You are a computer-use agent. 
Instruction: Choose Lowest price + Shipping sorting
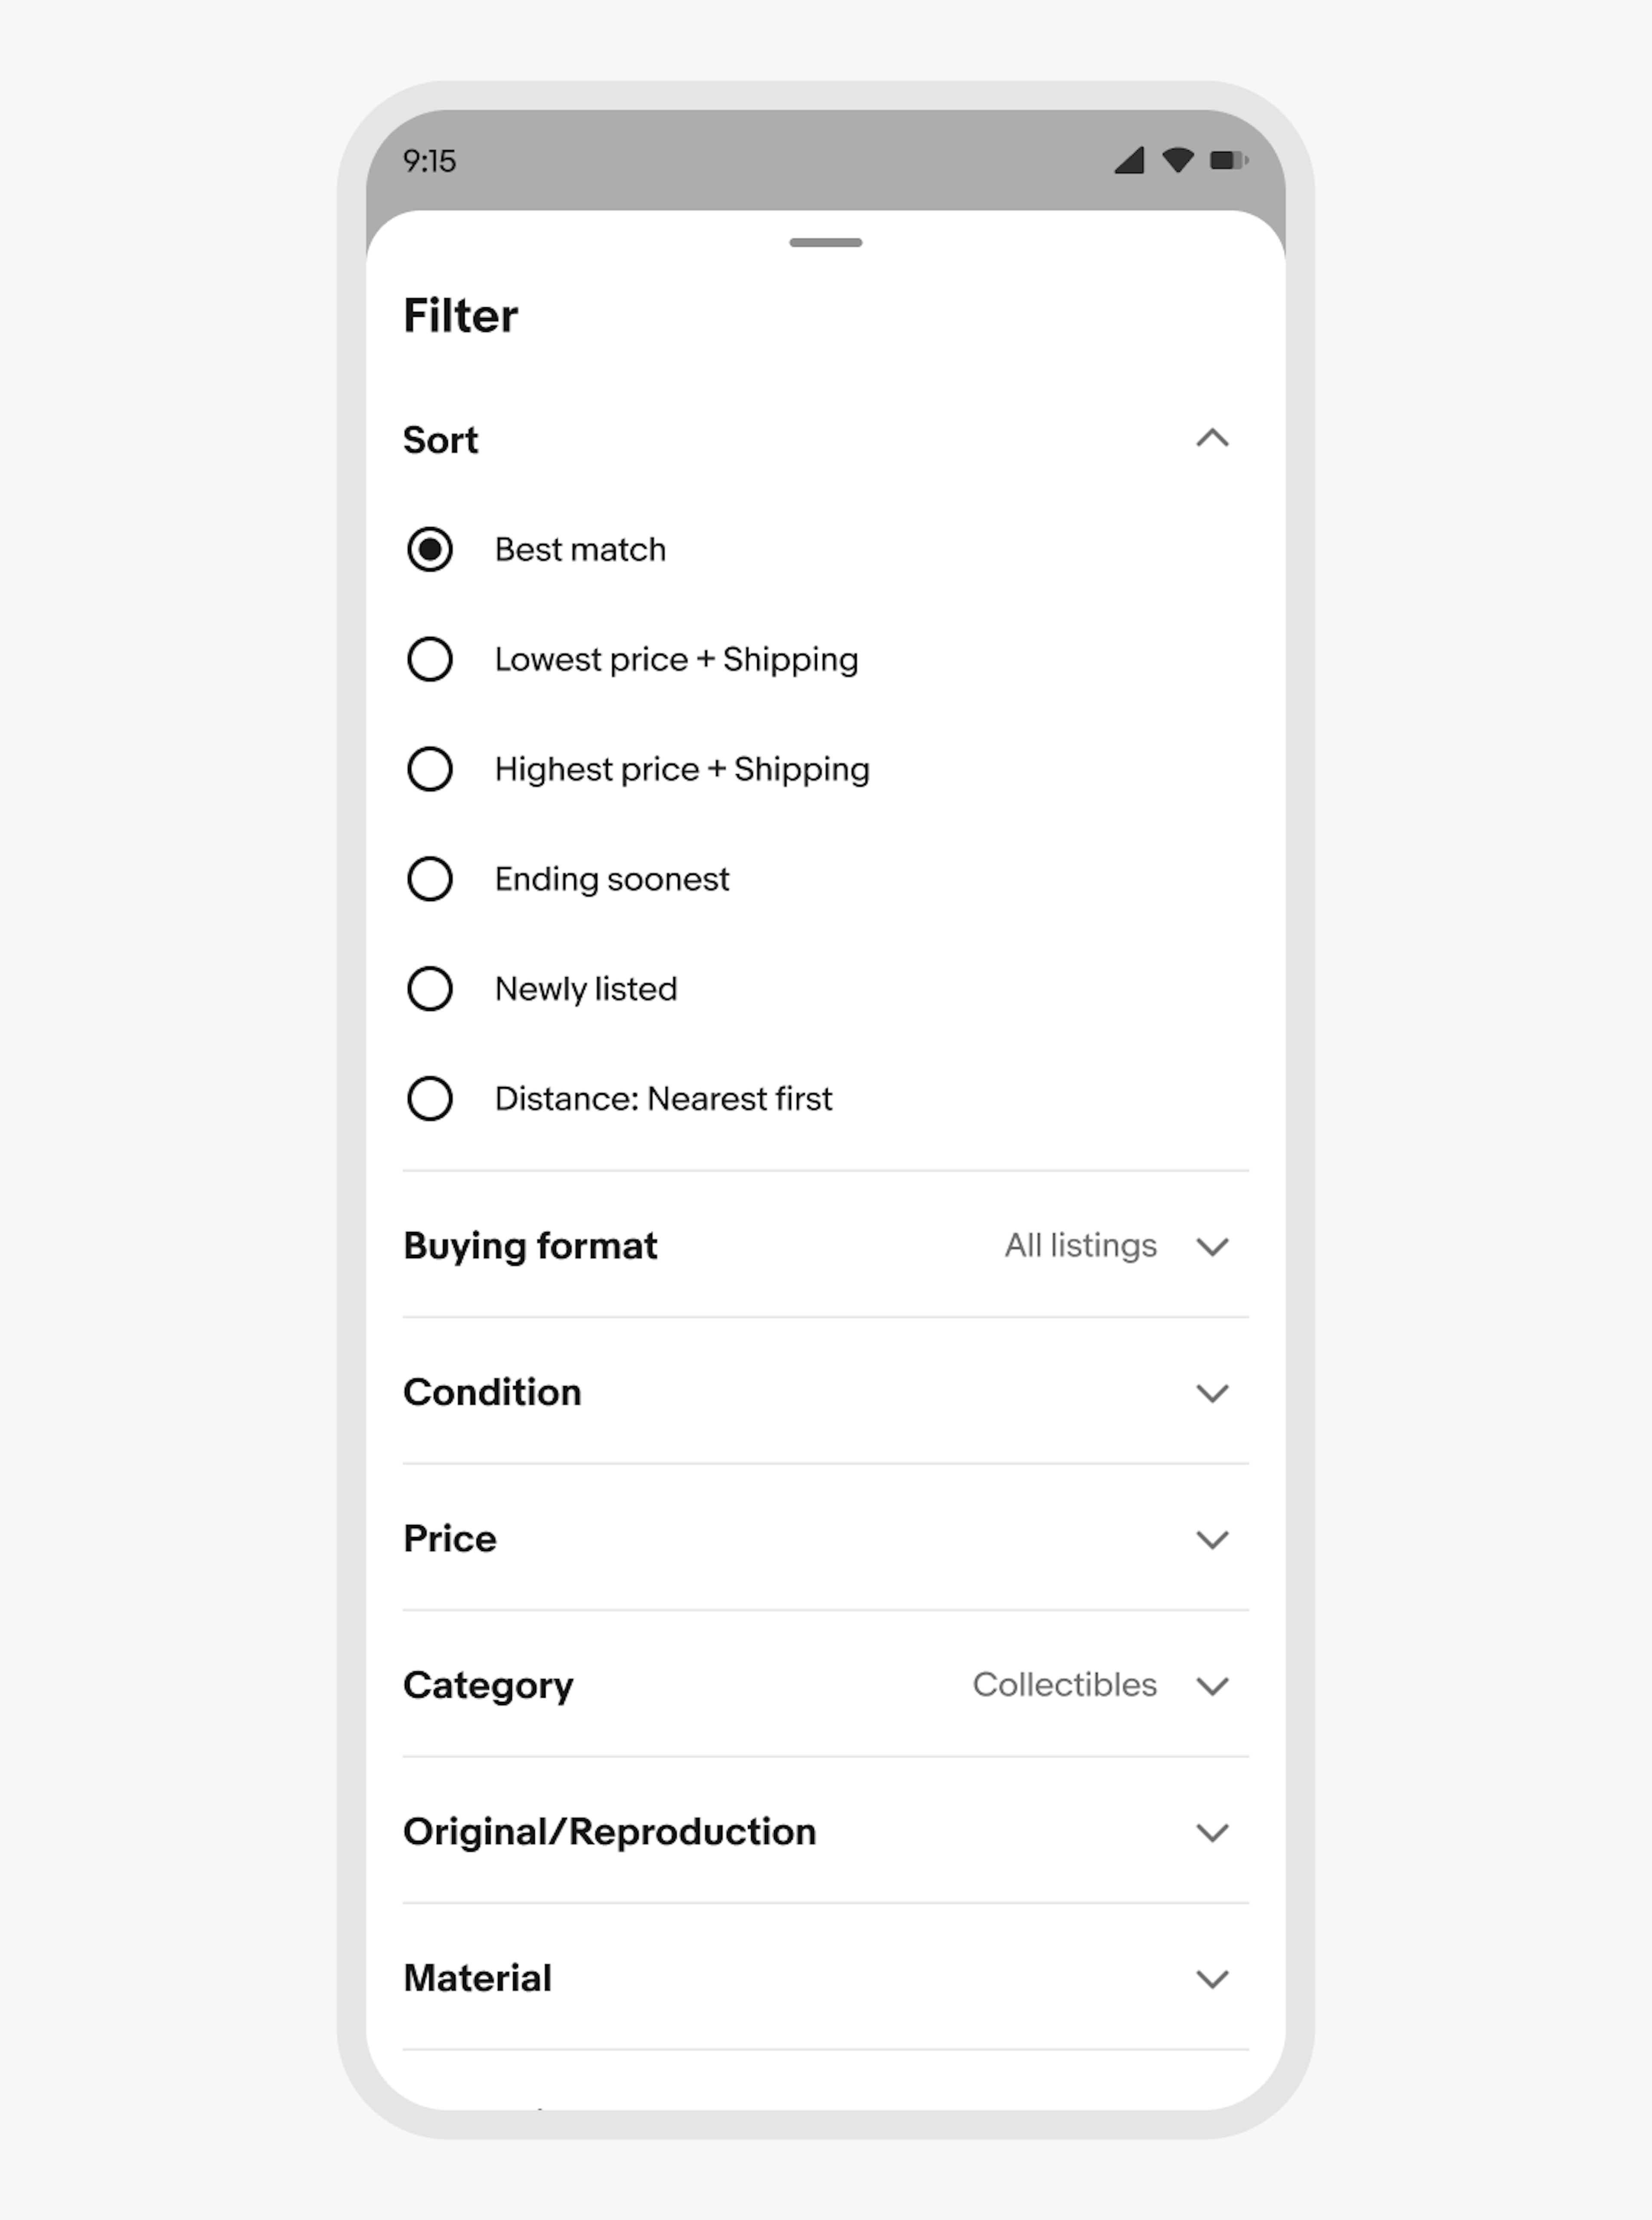(x=430, y=659)
